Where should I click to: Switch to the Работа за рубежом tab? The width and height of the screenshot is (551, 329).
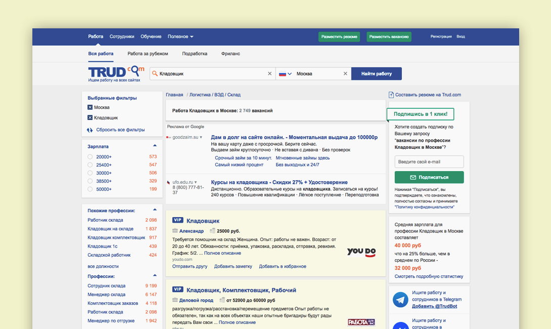148,54
